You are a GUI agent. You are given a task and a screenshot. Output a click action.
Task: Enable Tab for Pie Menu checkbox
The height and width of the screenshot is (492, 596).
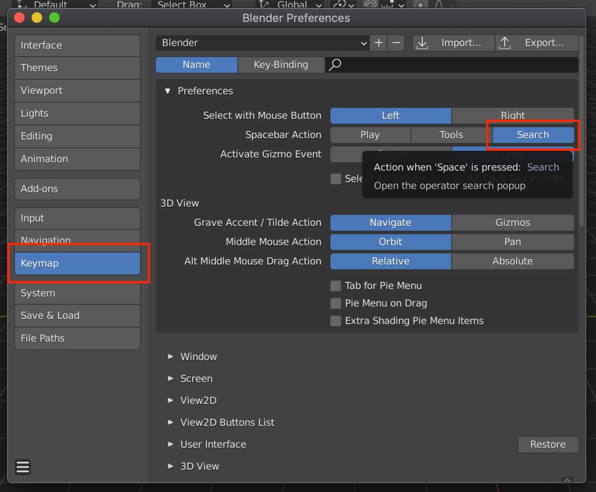pyautogui.click(x=336, y=286)
